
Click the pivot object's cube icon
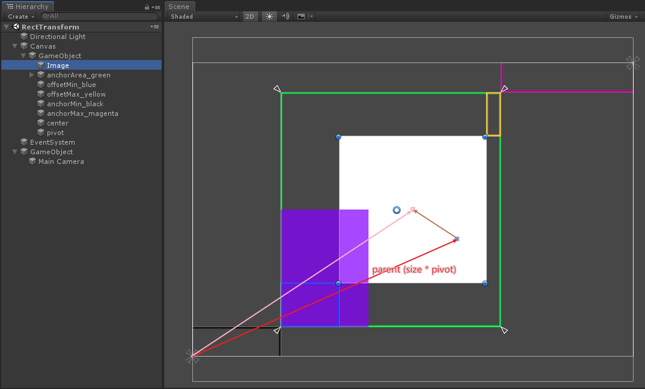pyautogui.click(x=41, y=132)
